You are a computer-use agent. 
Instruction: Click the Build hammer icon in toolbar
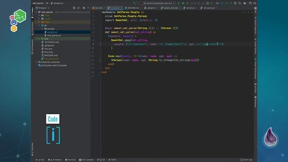pos(135,3)
